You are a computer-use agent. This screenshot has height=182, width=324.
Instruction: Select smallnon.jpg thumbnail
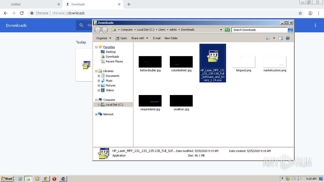coord(181,101)
